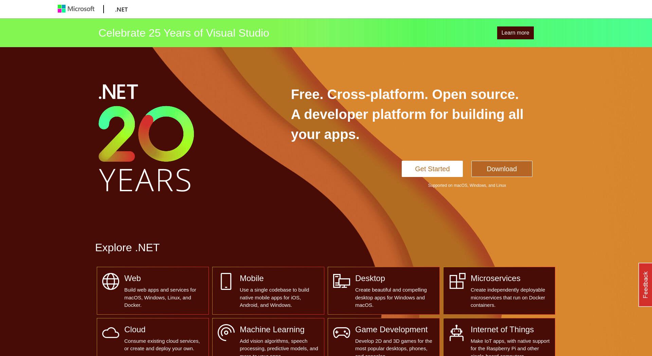Click 'Create beautiful and compelling' Desktop description
This screenshot has width=652, height=356.
pyautogui.click(x=391, y=297)
